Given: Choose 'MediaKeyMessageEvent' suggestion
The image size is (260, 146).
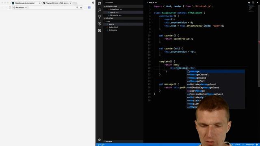Looking at the screenshot, I should pyautogui.click(x=216, y=84).
